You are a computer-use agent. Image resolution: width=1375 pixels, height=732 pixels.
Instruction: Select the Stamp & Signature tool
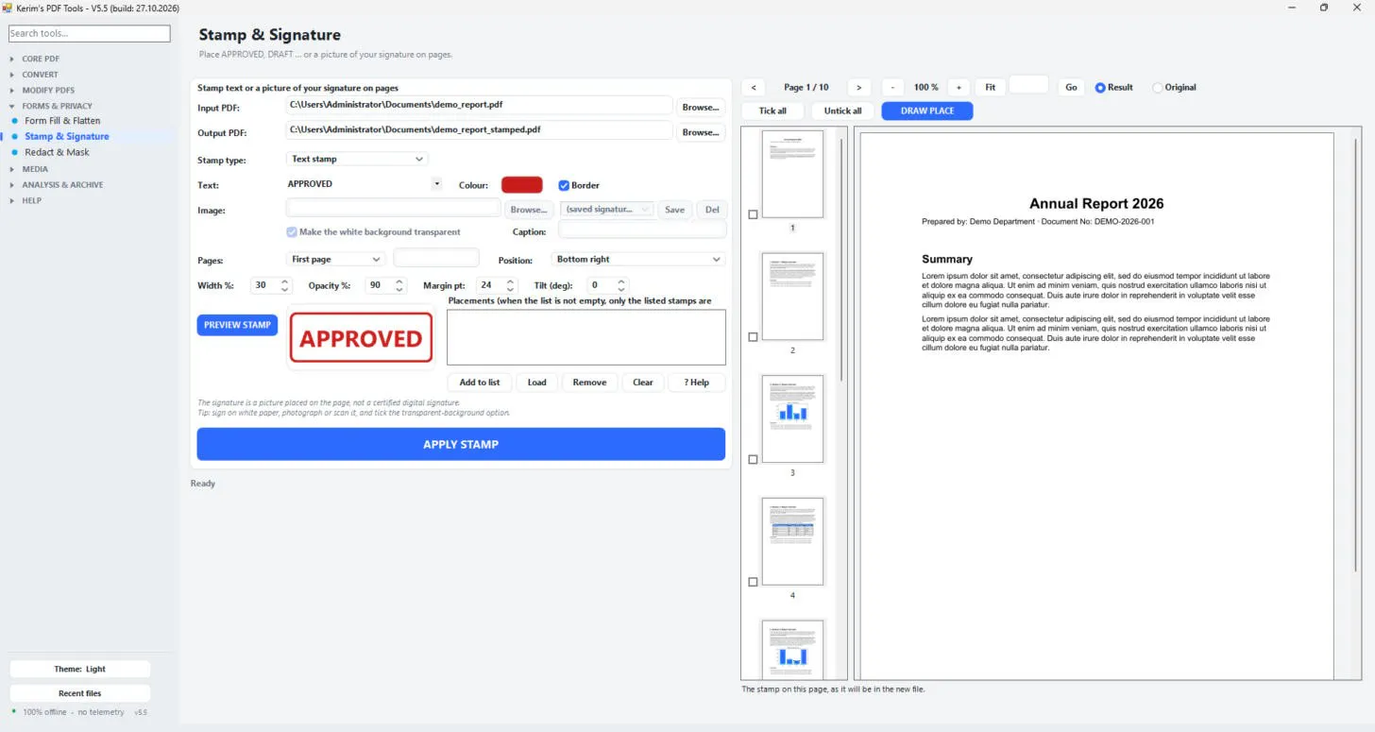67,137
